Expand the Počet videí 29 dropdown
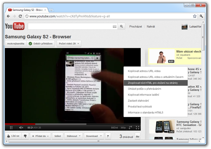 (x=69, y=43)
